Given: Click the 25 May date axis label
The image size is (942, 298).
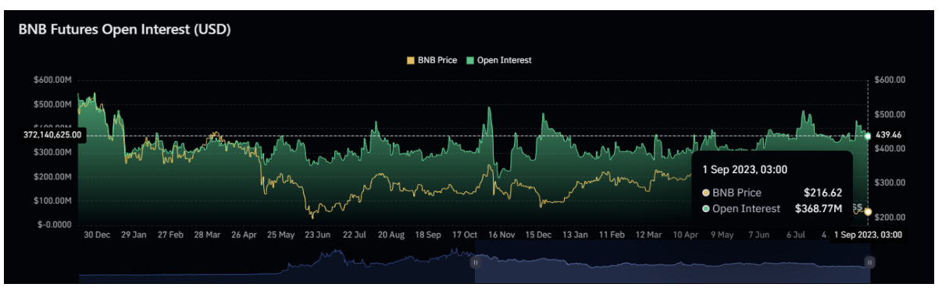Looking at the screenshot, I should 281,234.
